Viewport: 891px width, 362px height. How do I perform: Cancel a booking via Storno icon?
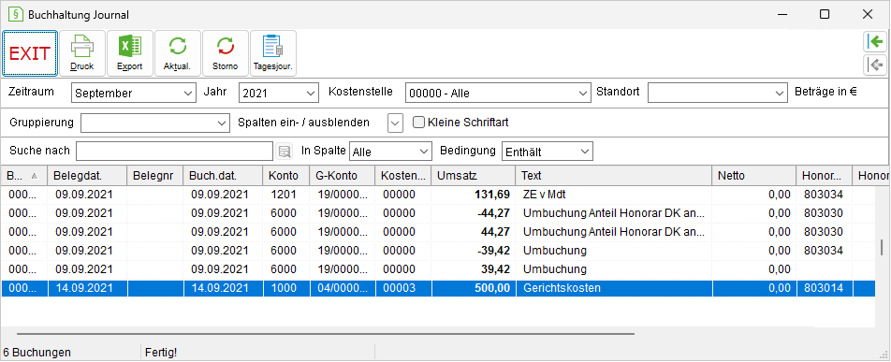pyautogui.click(x=225, y=53)
